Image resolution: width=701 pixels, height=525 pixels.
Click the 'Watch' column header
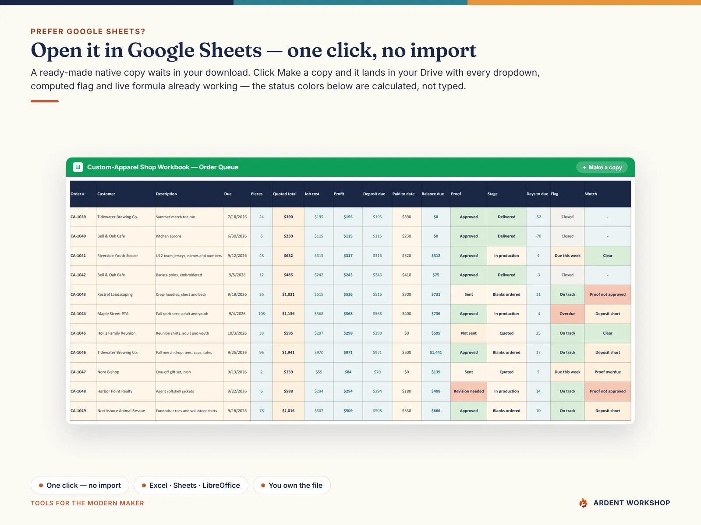[608, 194]
